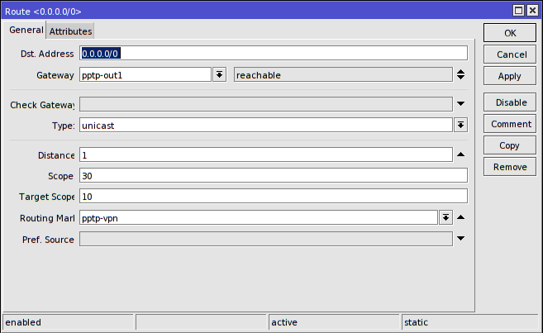Click the OK button
543x333 pixels.
[509, 33]
